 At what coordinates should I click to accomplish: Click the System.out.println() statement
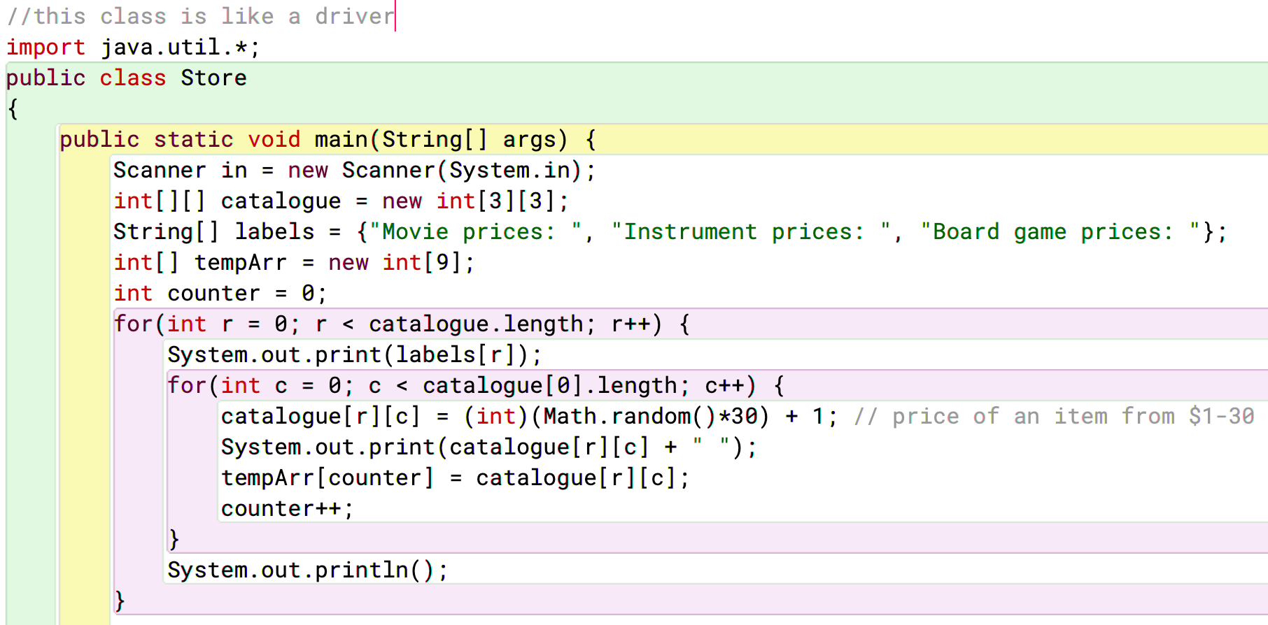pyautogui.click(x=307, y=570)
